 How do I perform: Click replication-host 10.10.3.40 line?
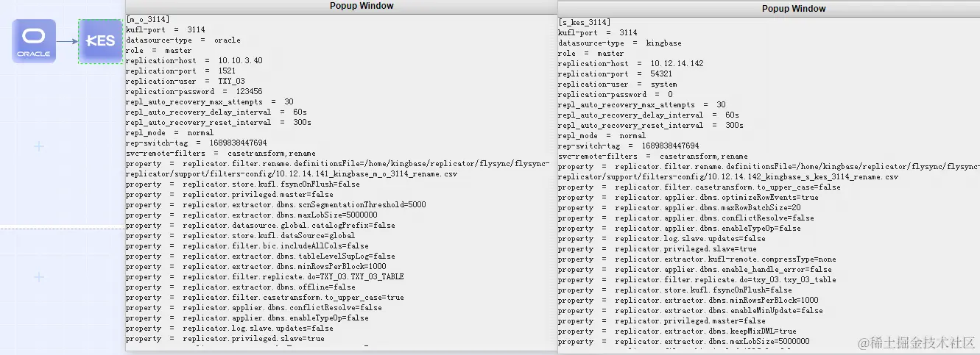tap(194, 60)
